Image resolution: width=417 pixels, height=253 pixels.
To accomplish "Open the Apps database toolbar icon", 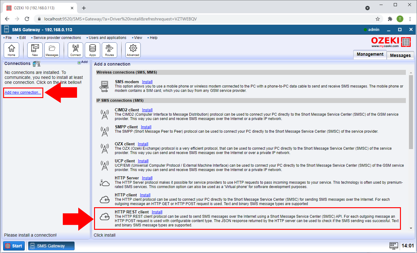I will 92,50.
